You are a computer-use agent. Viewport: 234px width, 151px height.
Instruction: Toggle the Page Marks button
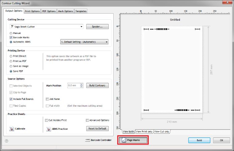133,140
